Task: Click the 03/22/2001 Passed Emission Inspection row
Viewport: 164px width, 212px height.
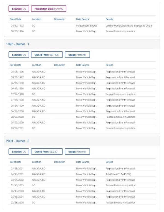Action: click(x=82, y=128)
